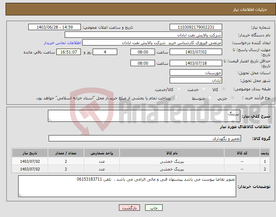Screen dimensions: 276x217
Task: Click the response deadline time 08:00 field
Action: click(x=143, y=52)
